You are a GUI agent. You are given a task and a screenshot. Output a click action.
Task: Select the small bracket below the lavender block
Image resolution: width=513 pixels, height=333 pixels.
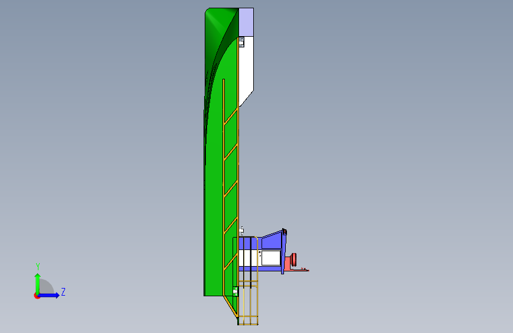pyautogui.click(x=241, y=42)
